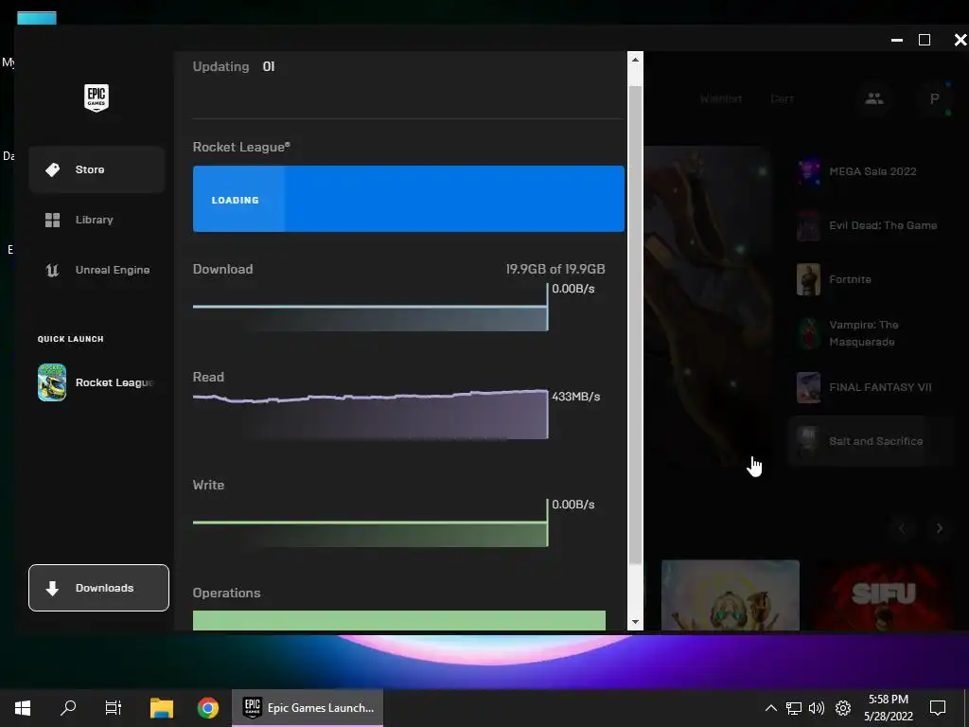Viewport: 969px width, 727px height.
Task: Click the store carousel next arrow
Action: [940, 528]
